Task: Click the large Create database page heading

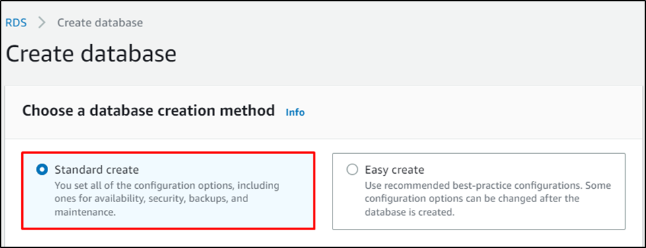Action: click(91, 54)
